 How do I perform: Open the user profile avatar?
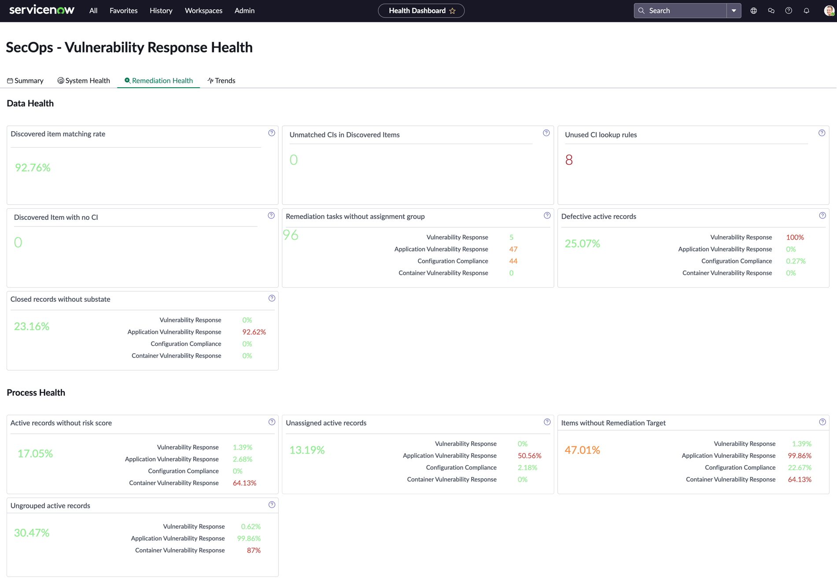coord(829,11)
